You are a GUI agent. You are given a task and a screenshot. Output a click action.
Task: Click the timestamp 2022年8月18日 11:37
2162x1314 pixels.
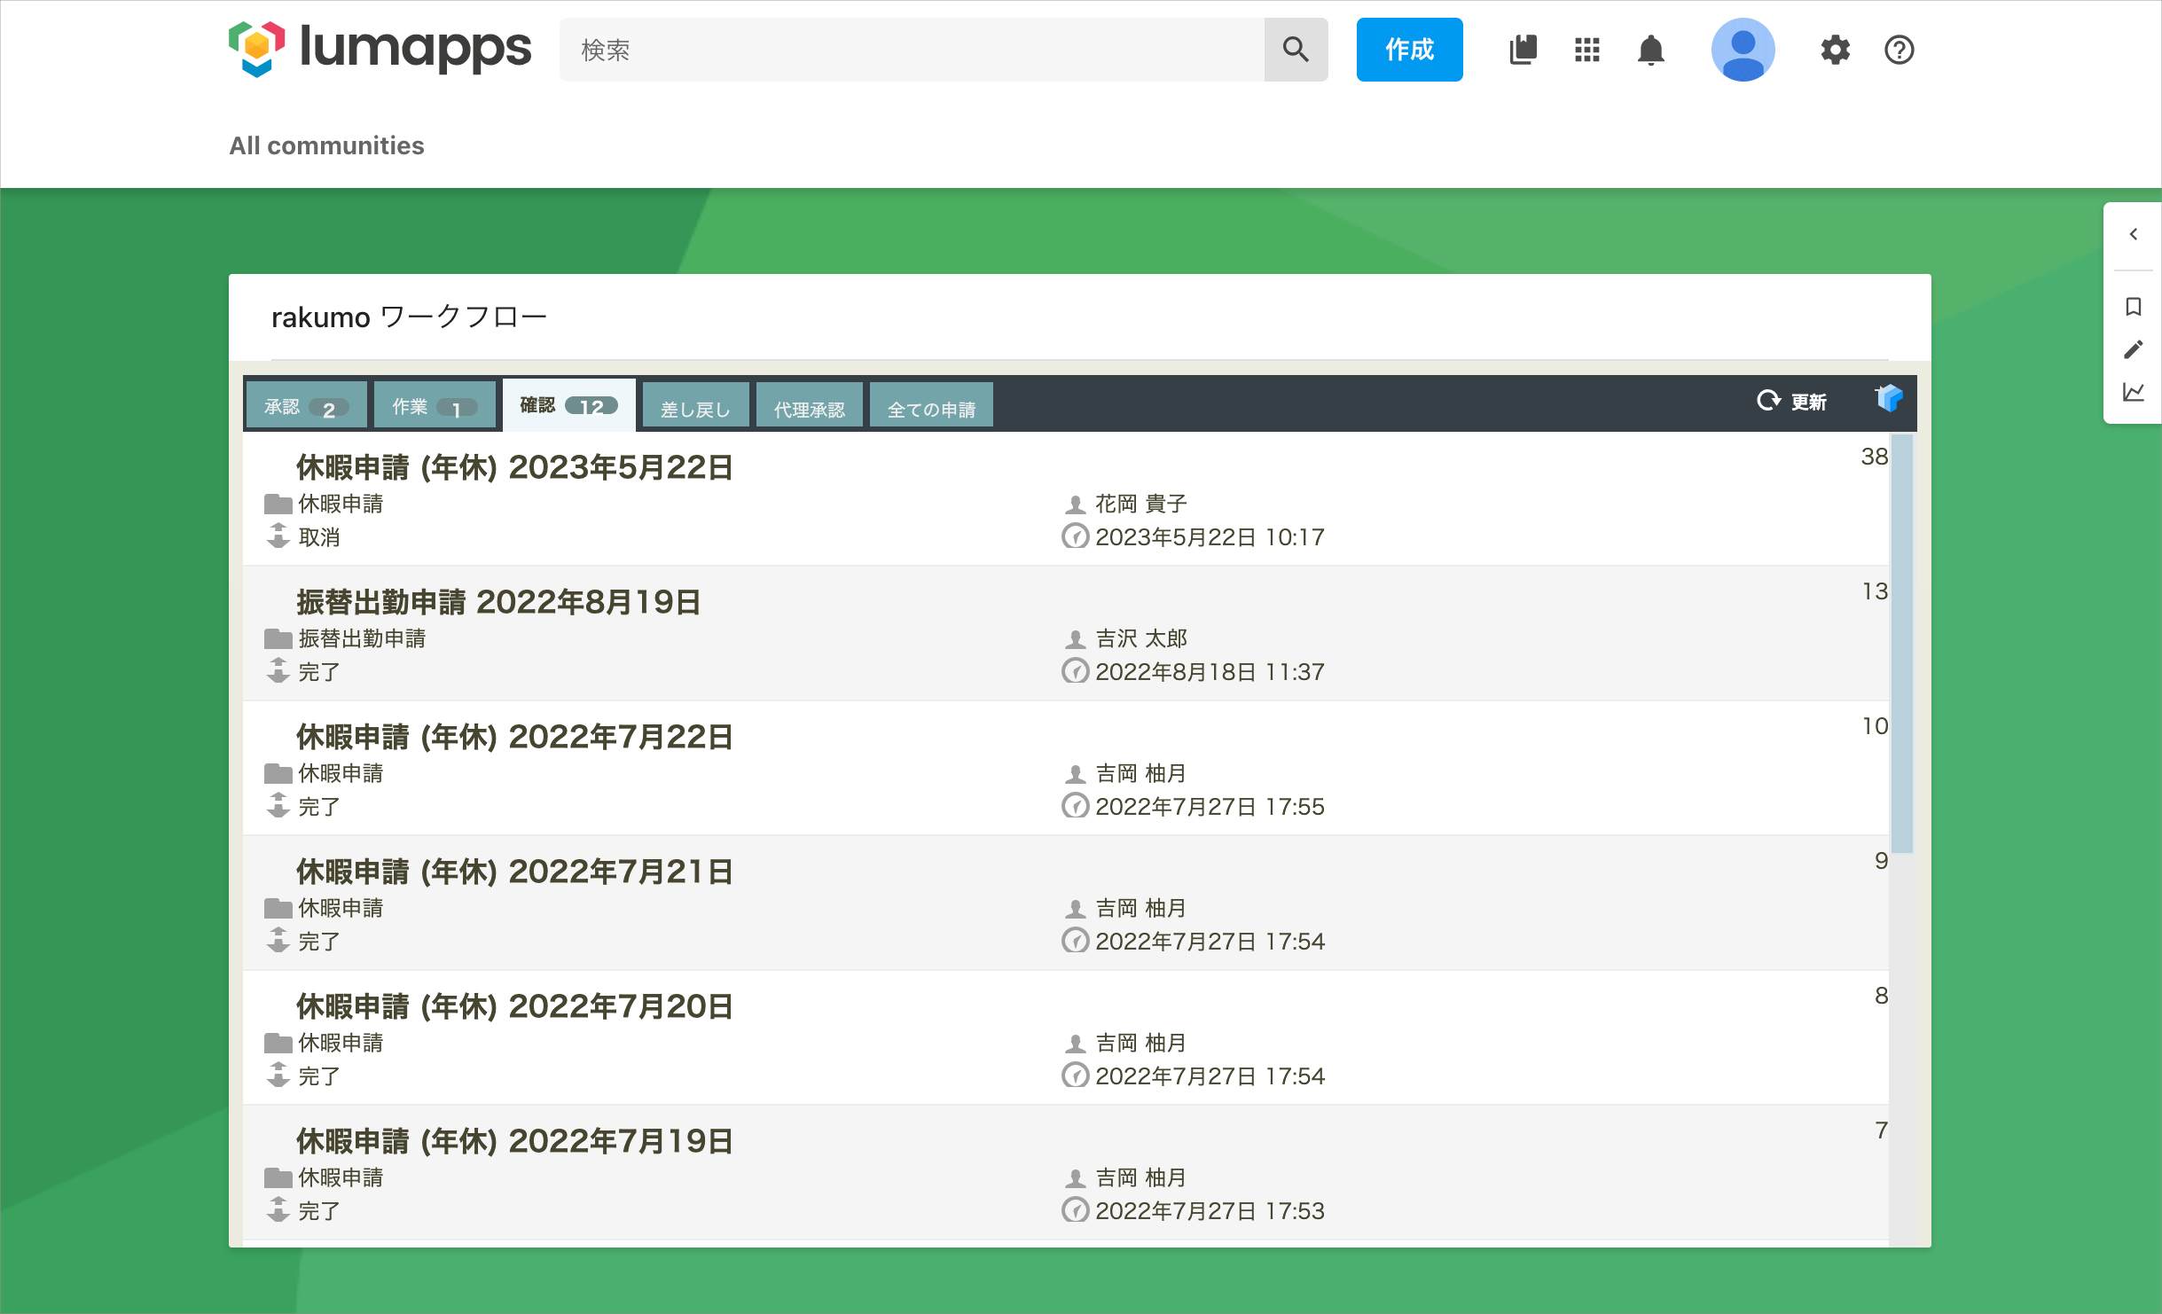coord(1210,672)
